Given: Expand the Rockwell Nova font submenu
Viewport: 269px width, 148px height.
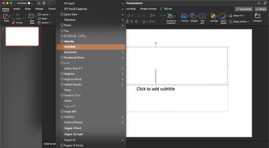Looking at the screenshot, I should coord(122,57).
